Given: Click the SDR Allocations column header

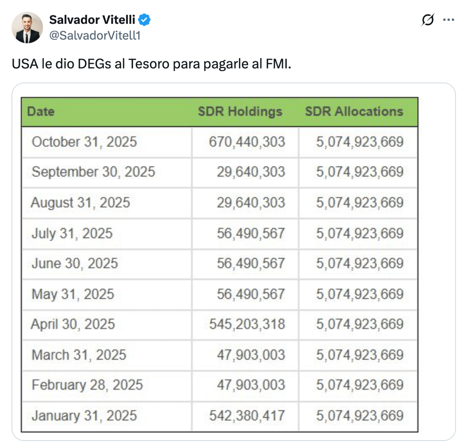Looking at the screenshot, I should pyautogui.click(x=354, y=112).
